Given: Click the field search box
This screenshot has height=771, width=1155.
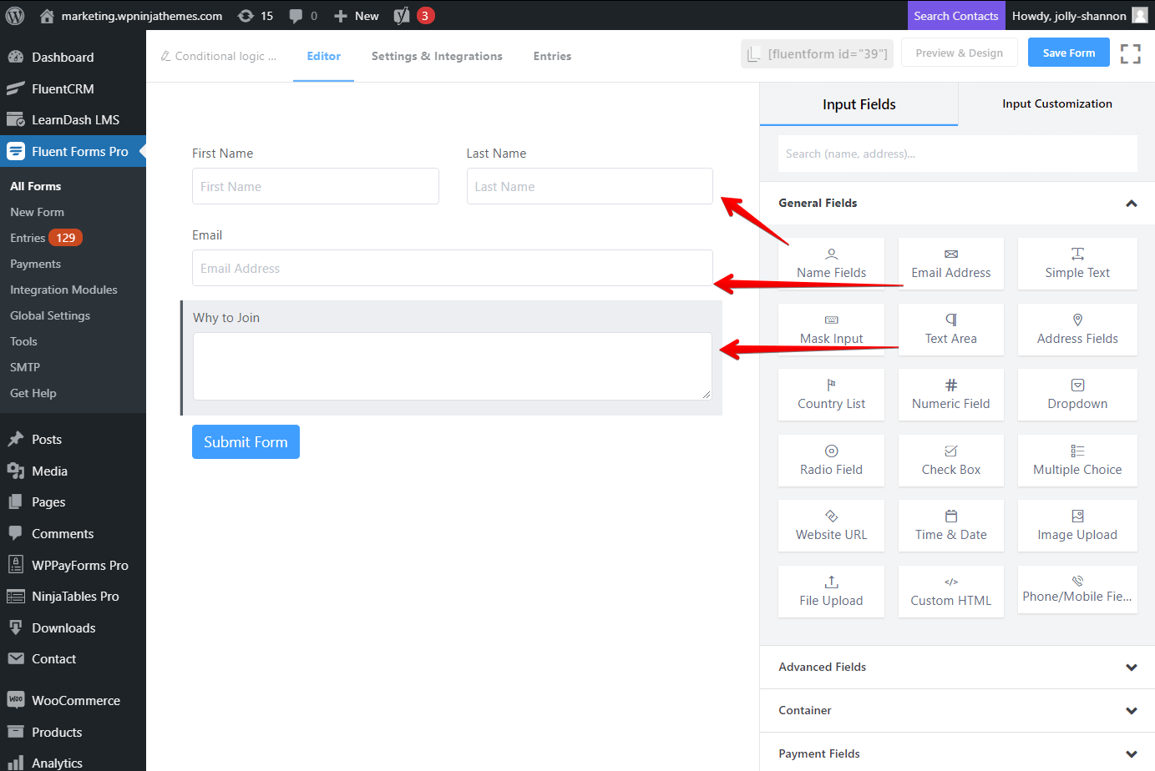Looking at the screenshot, I should [x=957, y=154].
